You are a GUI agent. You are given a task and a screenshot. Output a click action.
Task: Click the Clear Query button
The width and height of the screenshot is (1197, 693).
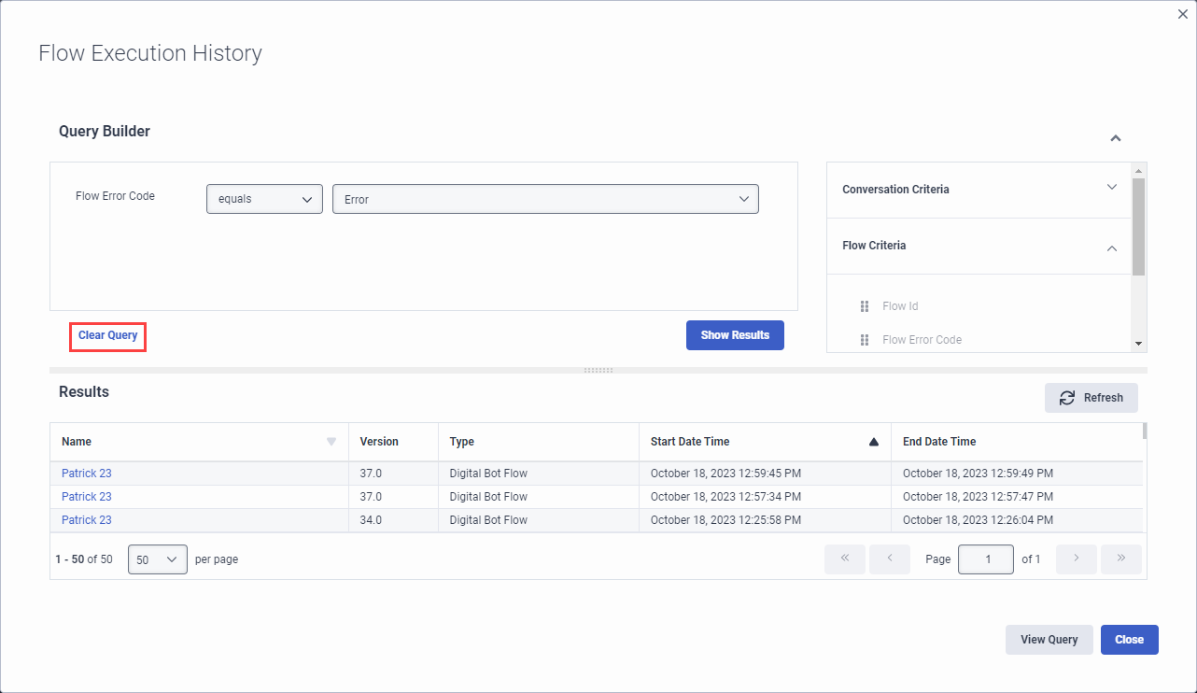pos(106,334)
